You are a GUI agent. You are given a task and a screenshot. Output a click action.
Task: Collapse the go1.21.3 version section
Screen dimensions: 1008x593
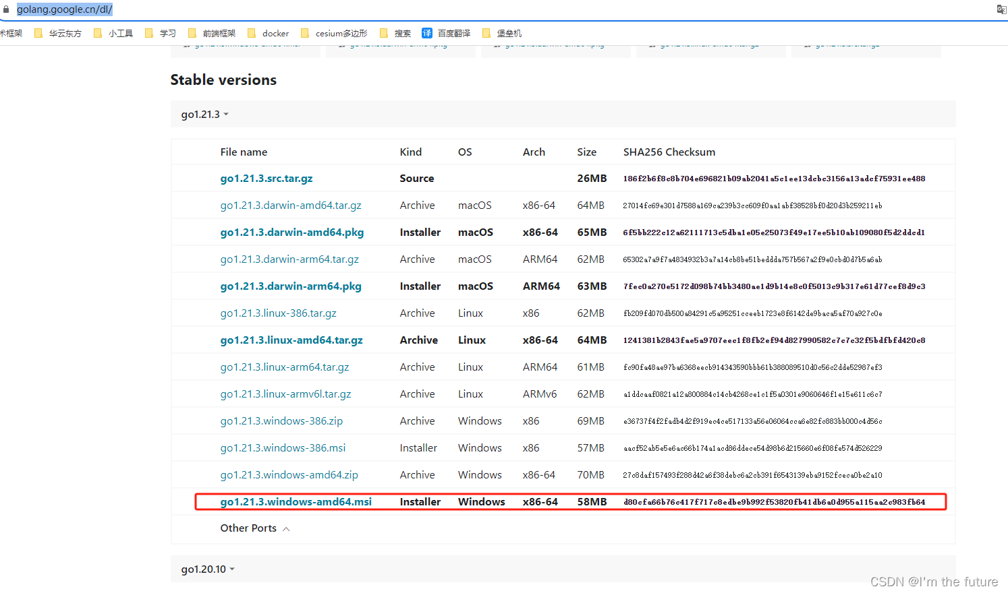pos(205,115)
